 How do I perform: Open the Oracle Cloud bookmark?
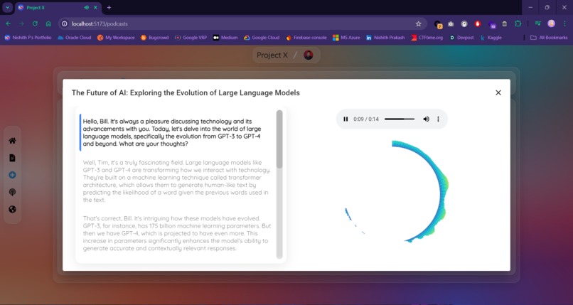click(x=75, y=38)
